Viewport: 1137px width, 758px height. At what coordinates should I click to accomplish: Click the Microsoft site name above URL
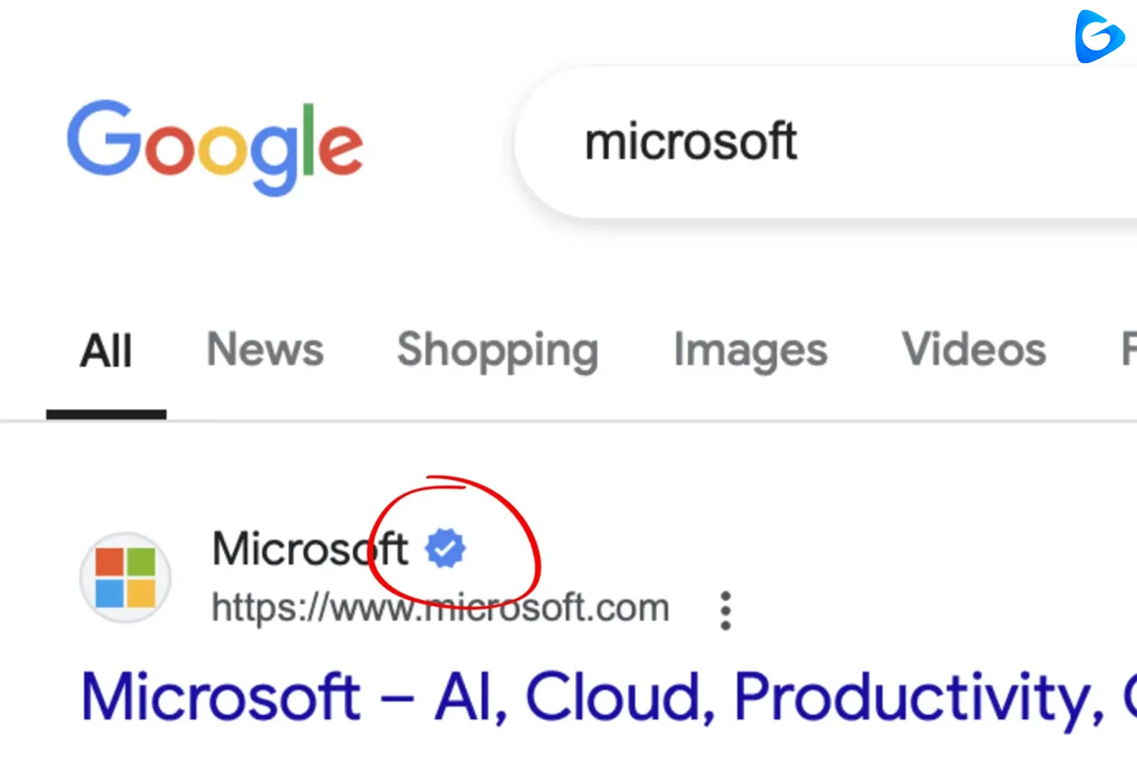pos(310,548)
